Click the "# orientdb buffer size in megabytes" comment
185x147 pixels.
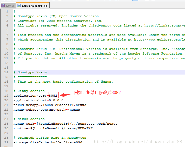pyautogui.click(x=50, y=138)
